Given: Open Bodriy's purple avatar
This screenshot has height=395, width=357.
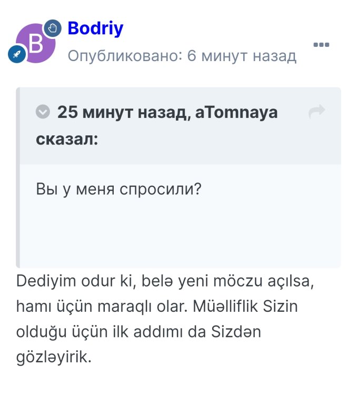Looking at the screenshot, I should (x=35, y=44).
